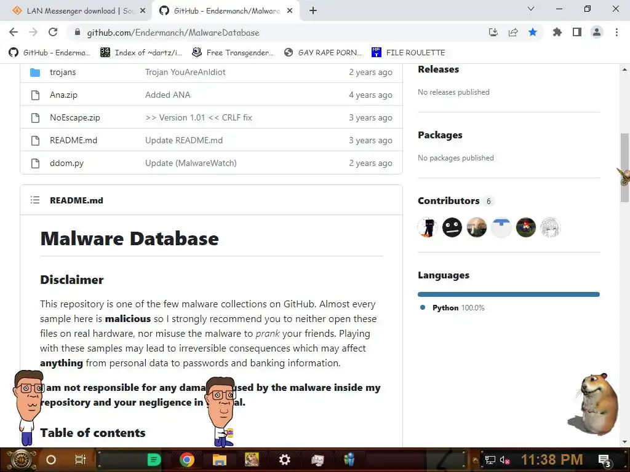Click the forward navigation arrow
Image resolution: width=630 pixels, height=472 pixels.
pyautogui.click(x=33, y=32)
